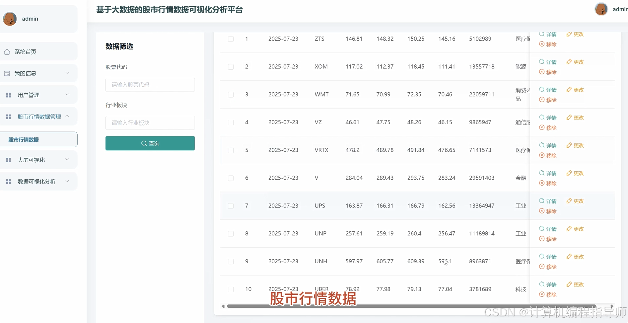Image resolution: width=628 pixels, height=323 pixels.
Task: Click the 请输入股票代码 input field
Action: [150, 85]
